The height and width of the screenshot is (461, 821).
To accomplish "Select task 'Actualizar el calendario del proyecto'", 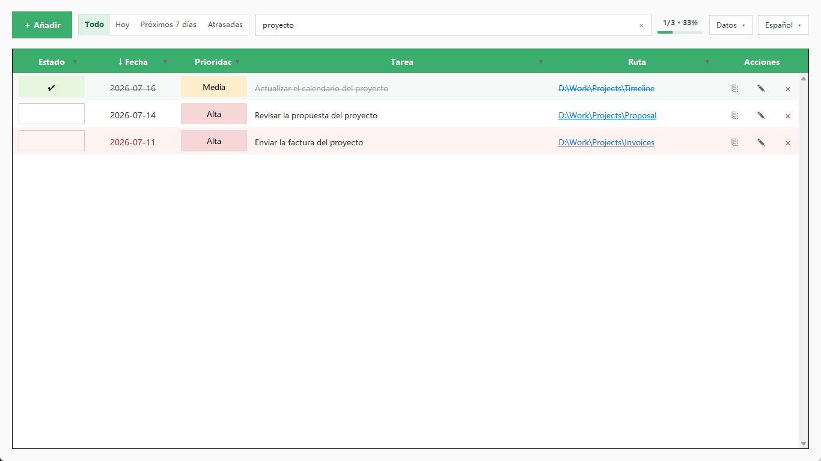I will 322,88.
